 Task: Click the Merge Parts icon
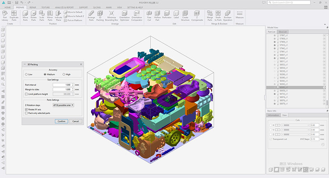pyautogui.click(x=210, y=16)
